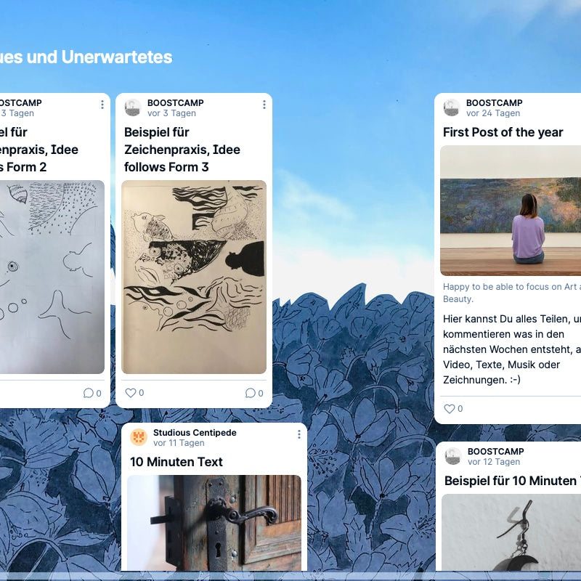Open post title '10 Minuten Text'
This screenshot has height=581, width=581.
click(x=176, y=462)
